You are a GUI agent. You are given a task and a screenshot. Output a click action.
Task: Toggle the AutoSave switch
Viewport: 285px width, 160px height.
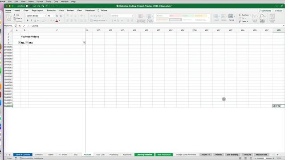28,6
